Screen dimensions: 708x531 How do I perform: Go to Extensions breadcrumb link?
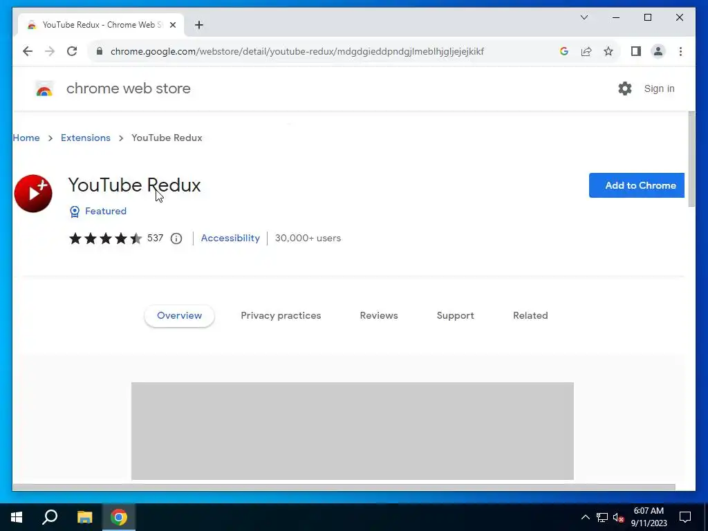[85, 138]
